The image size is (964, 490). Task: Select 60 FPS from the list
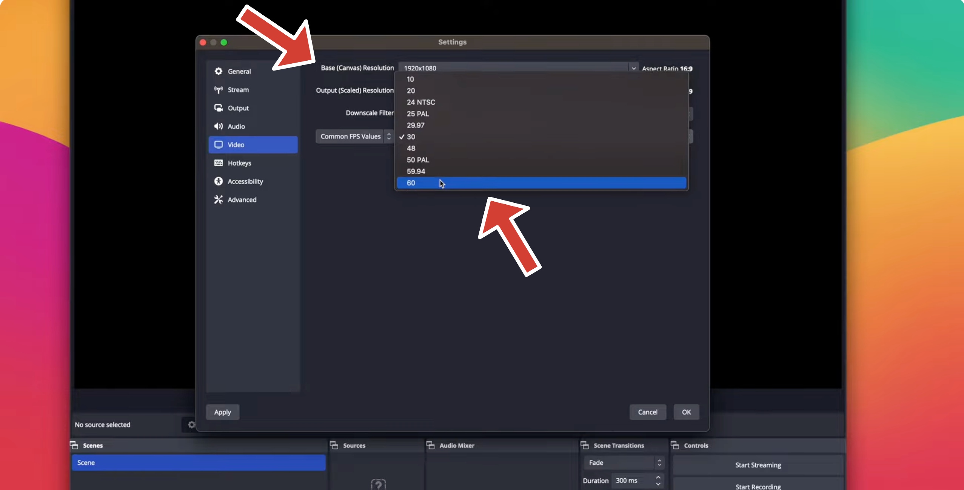tap(411, 183)
